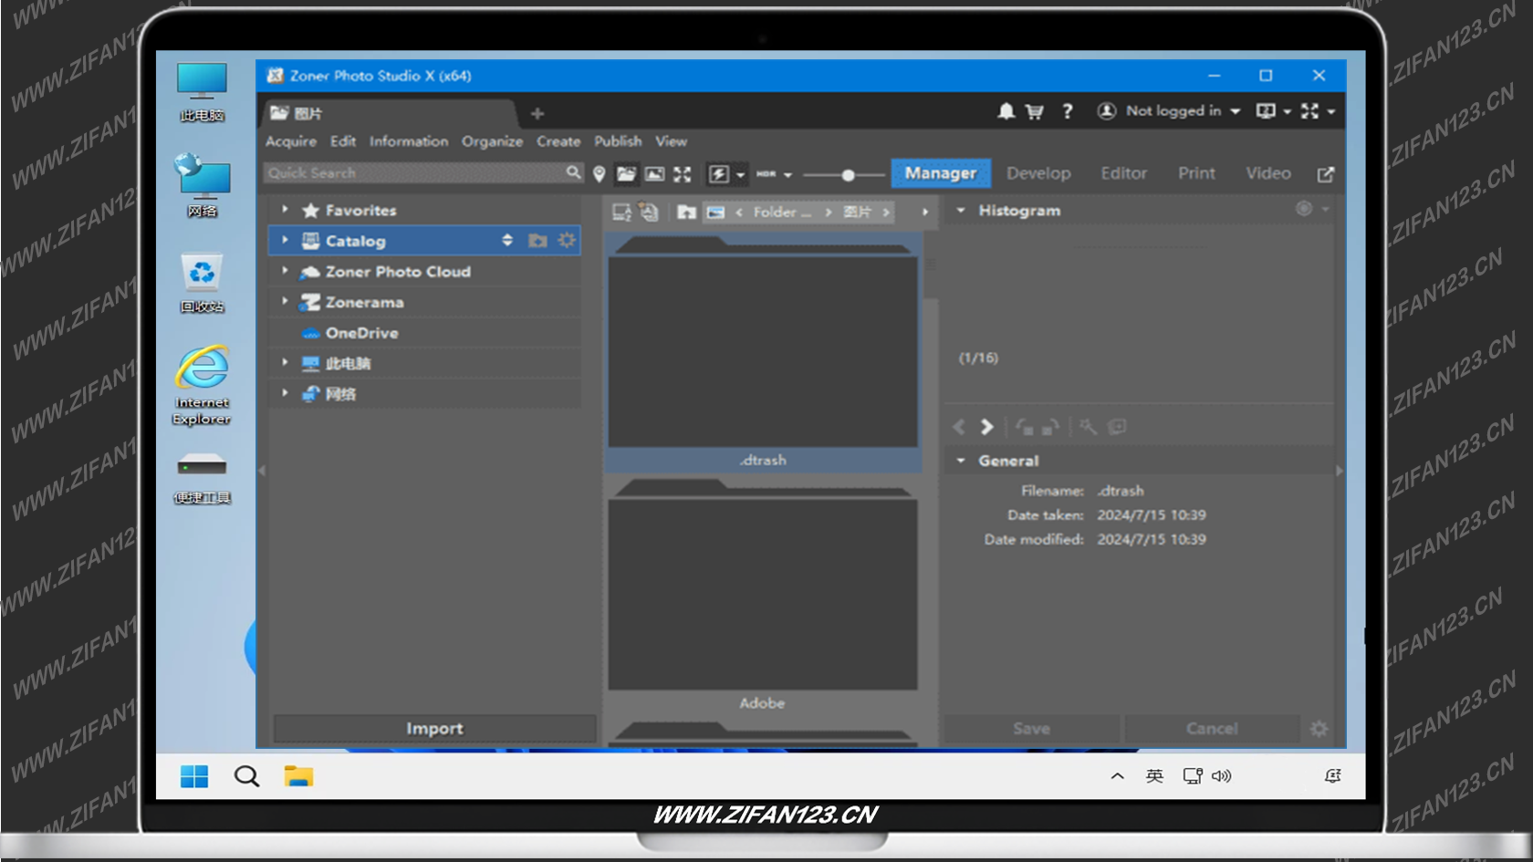Viewport: 1533px width, 862px height.
Task: Click the Cancel button in info panel
Action: (x=1212, y=729)
